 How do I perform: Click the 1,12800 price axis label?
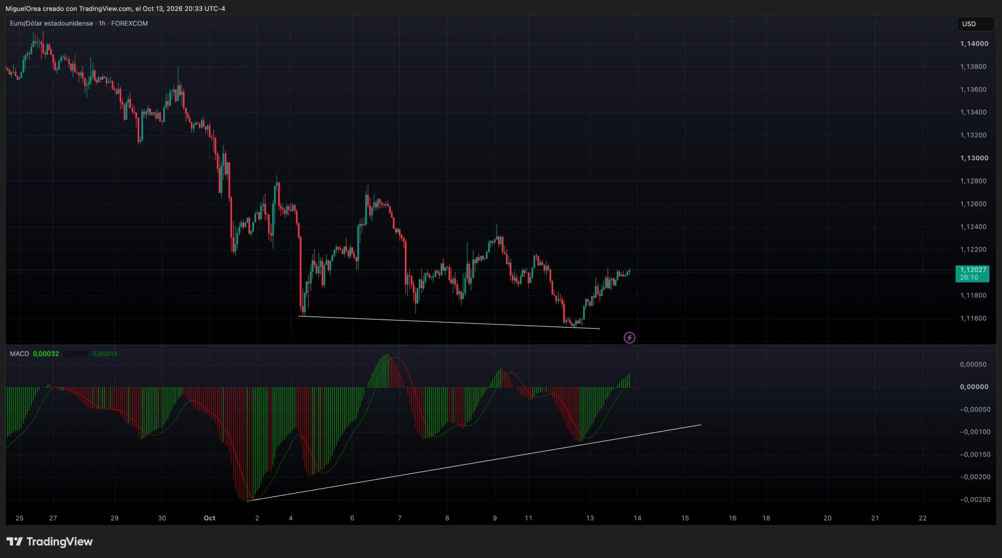tap(973, 181)
